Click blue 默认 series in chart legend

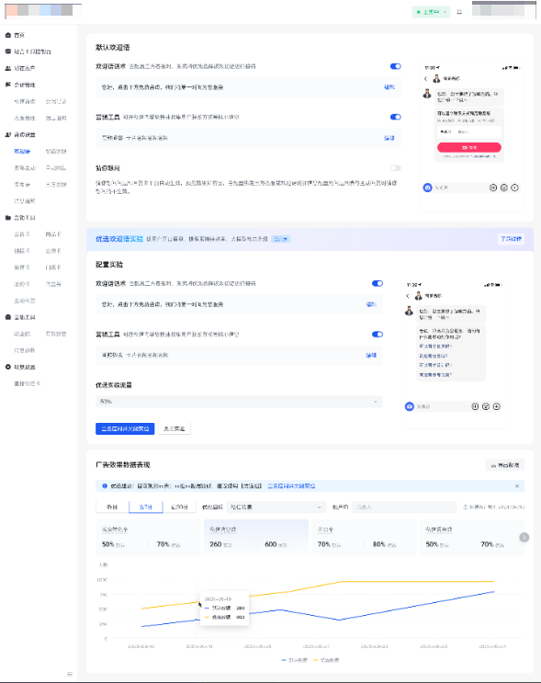[x=294, y=660]
